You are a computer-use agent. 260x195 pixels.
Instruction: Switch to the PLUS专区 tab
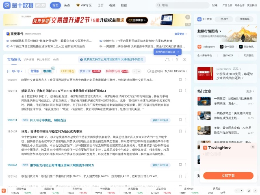point(43,60)
